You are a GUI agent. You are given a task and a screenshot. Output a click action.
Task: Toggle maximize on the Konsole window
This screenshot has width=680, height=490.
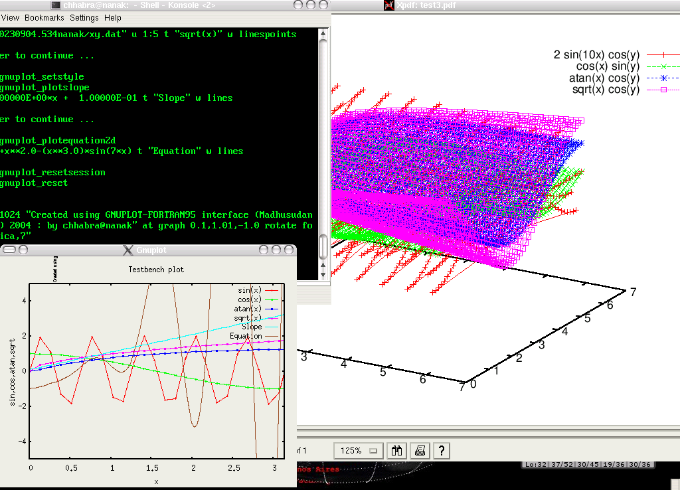click(311, 5)
